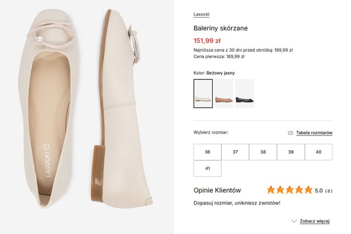Select size 41
The image size is (351, 234).
(x=208, y=168)
